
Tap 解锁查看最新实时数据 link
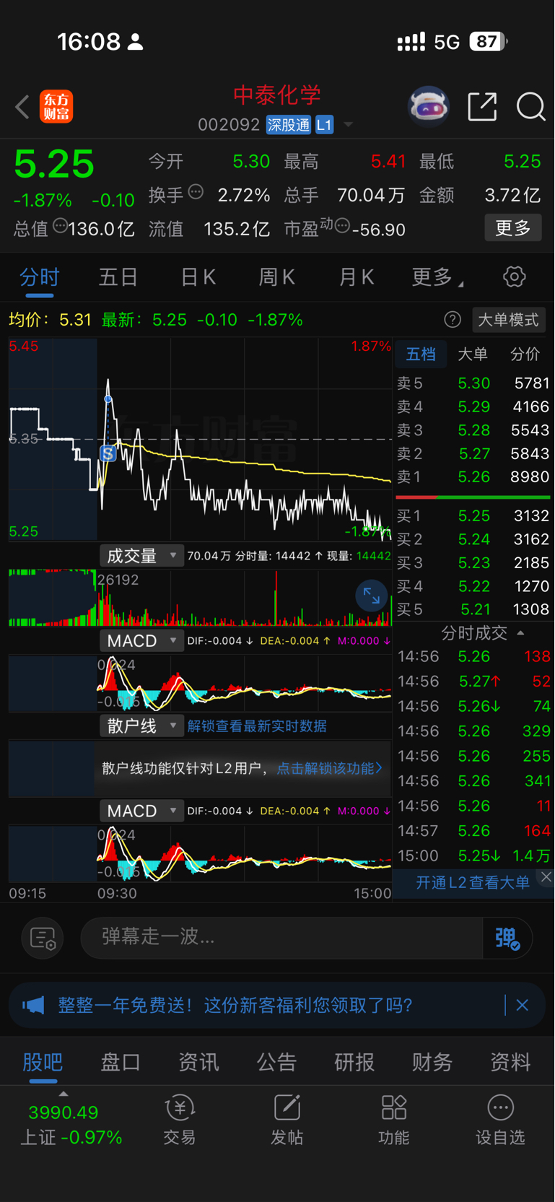click(257, 726)
